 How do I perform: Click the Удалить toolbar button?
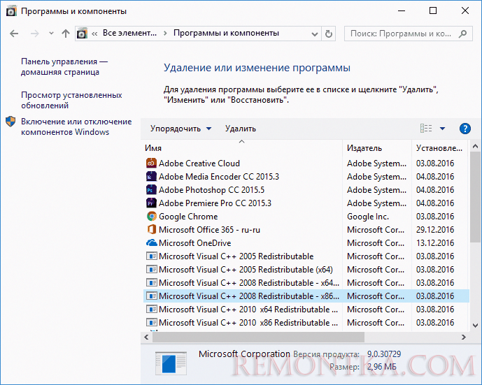241,129
